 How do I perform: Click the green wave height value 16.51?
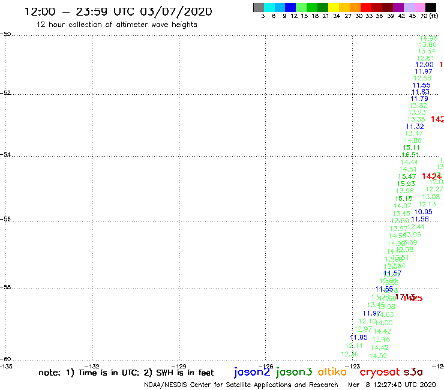410,155
